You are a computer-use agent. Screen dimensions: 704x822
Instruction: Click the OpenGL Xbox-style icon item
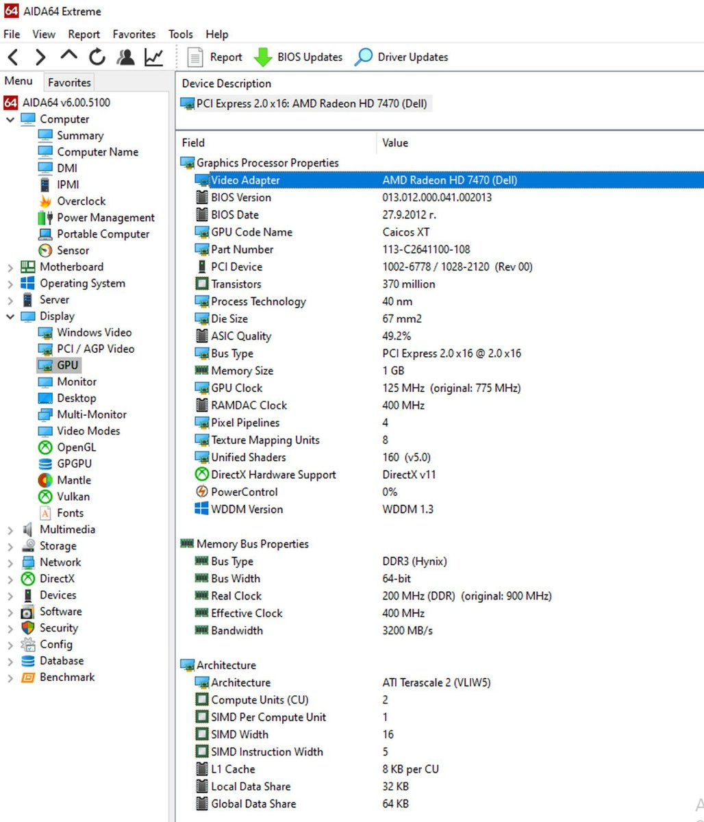[x=67, y=448]
